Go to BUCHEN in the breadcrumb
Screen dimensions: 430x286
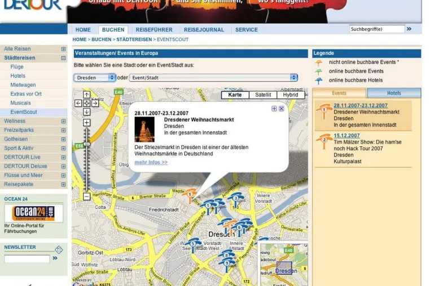click(x=101, y=39)
